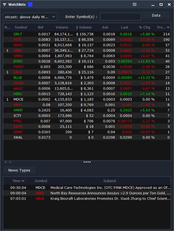Image resolution: width=174 pixels, height=231 pixels.
Task: Sort news by the Subject header
Action: pos(110,181)
